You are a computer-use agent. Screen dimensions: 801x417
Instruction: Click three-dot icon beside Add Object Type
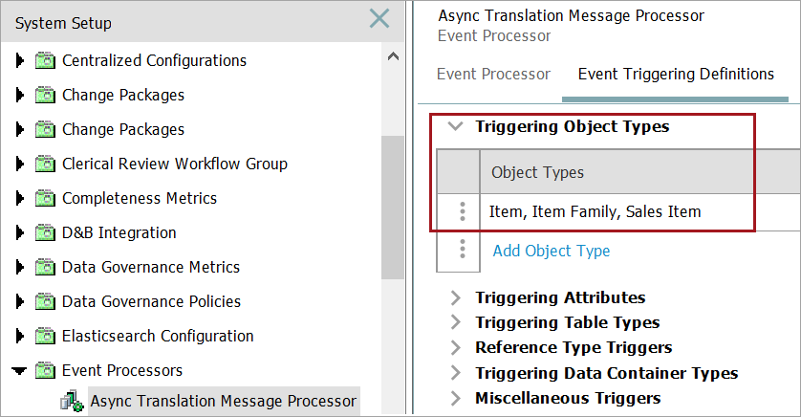coord(463,250)
